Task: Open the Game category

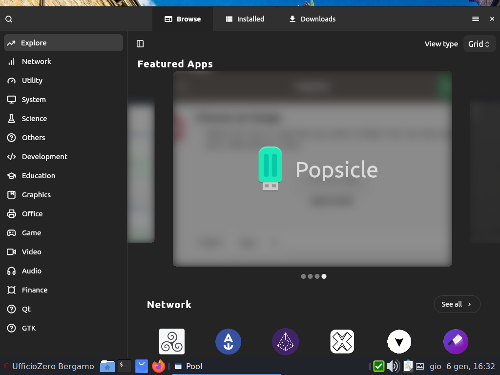Action: tap(31, 233)
